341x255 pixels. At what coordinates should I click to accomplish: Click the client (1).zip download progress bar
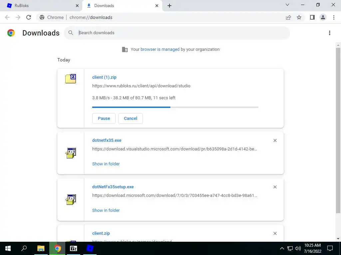coord(175,107)
